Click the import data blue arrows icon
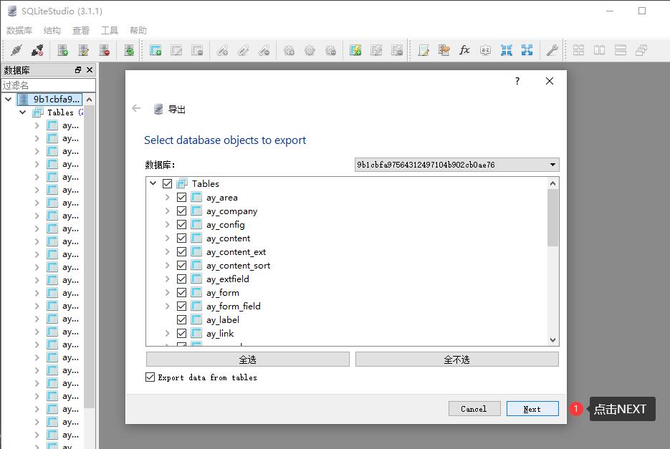 tap(506, 50)
